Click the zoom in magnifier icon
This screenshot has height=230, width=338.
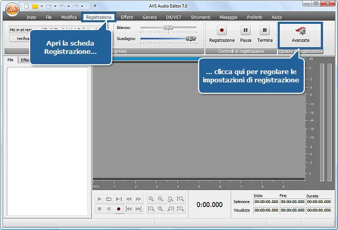click(x=151, y=199)
